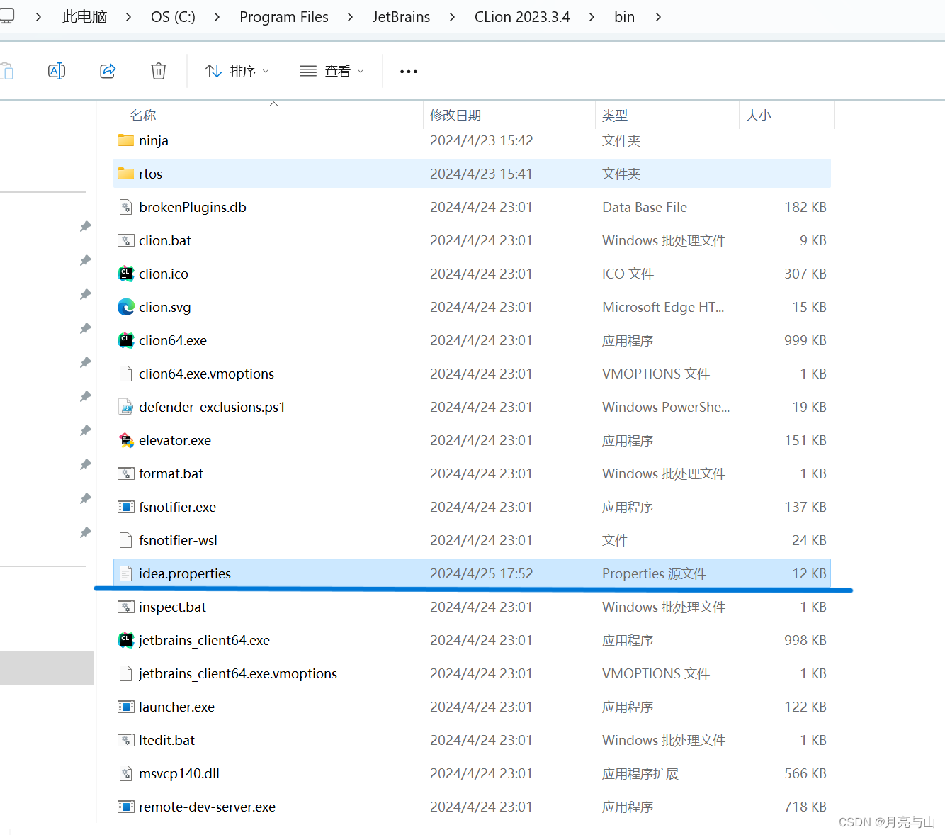Click the ltedit.bat file icon
The image size is (945, 835).
coord(126,740)
